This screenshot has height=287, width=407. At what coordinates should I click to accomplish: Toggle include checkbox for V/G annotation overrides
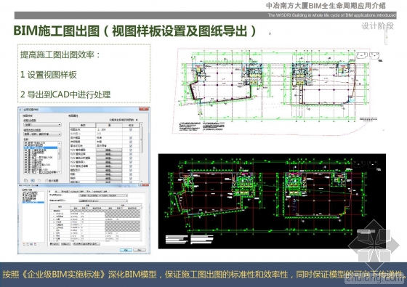pos(131,154)
